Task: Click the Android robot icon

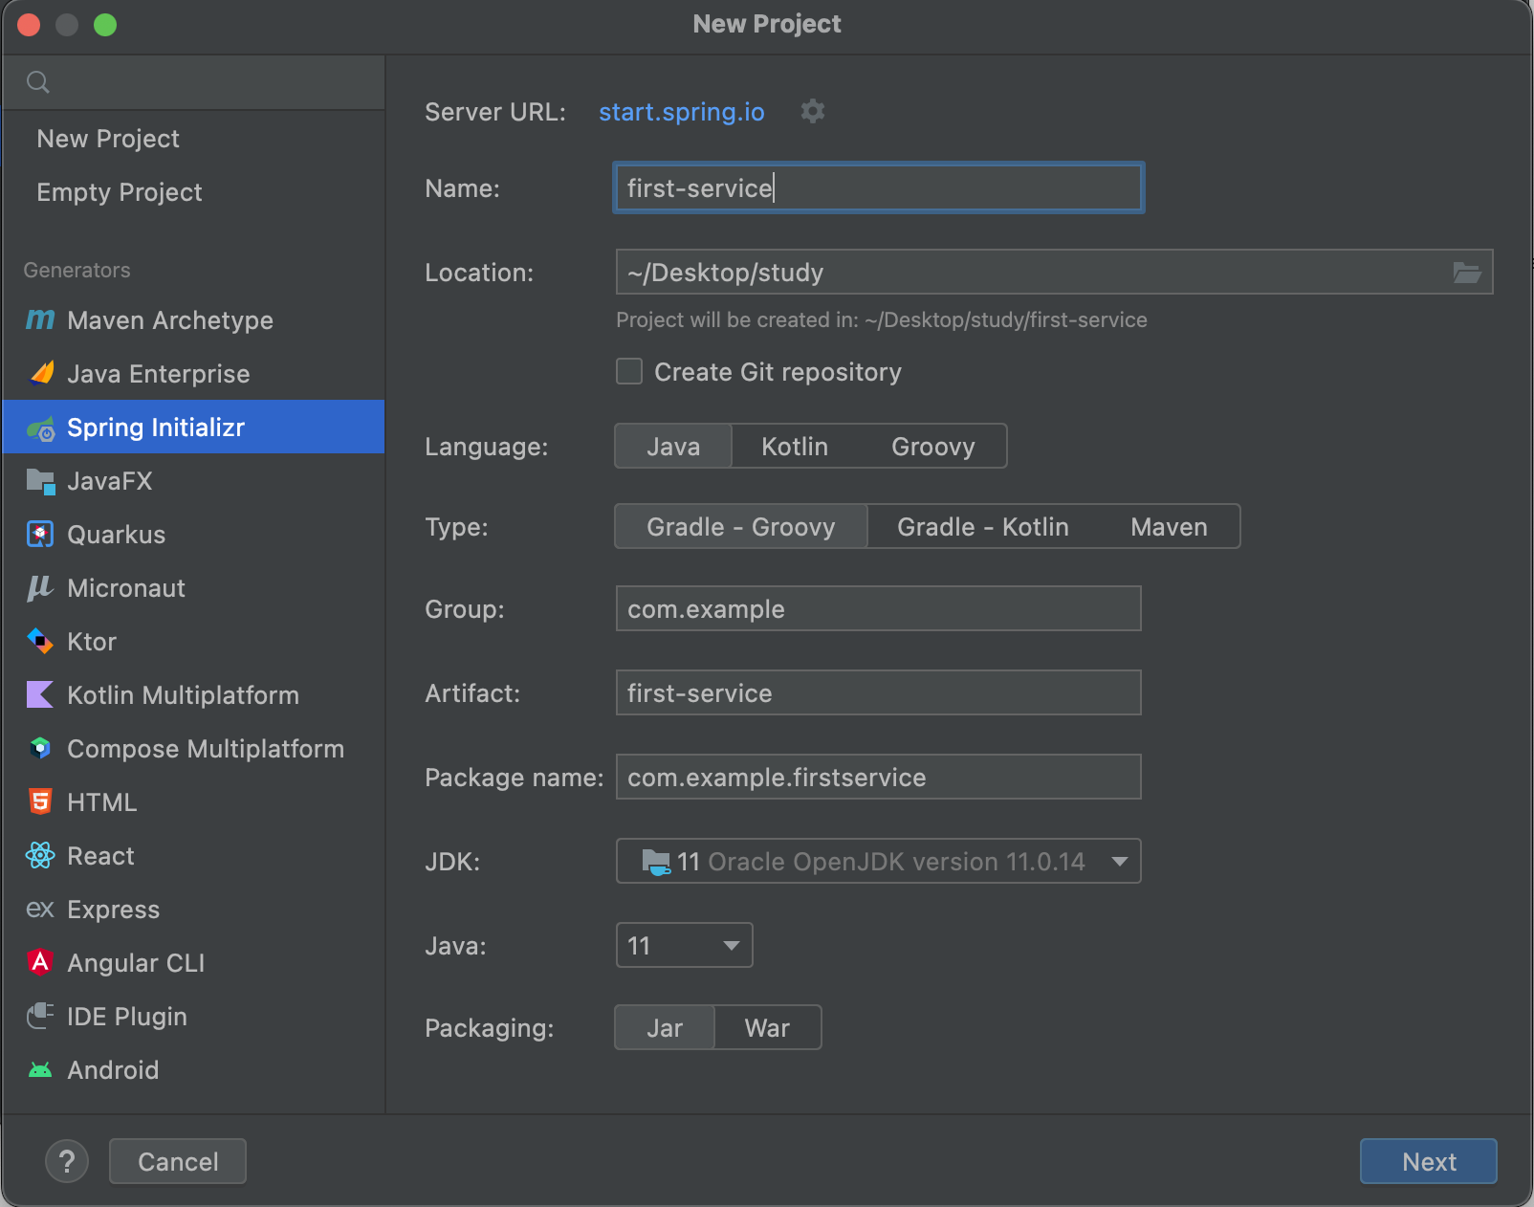Action: coord(40,1069)
